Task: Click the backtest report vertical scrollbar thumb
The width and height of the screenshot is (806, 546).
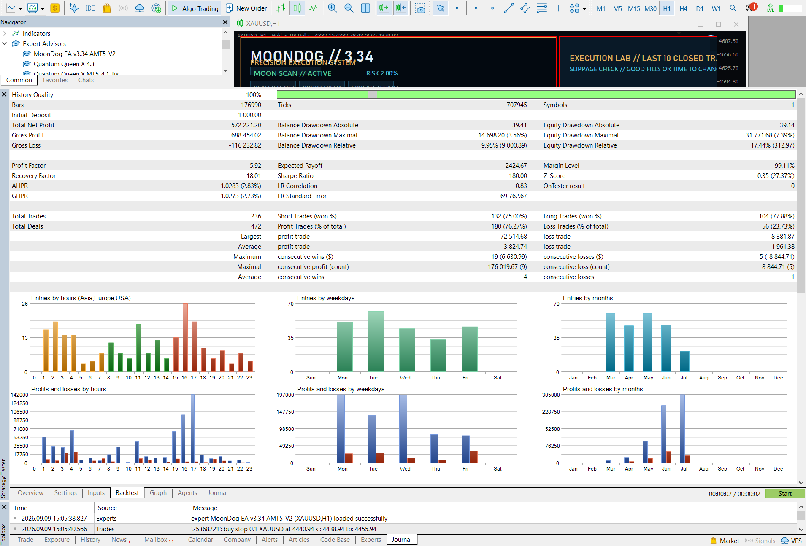Action: tap(801, 196)
